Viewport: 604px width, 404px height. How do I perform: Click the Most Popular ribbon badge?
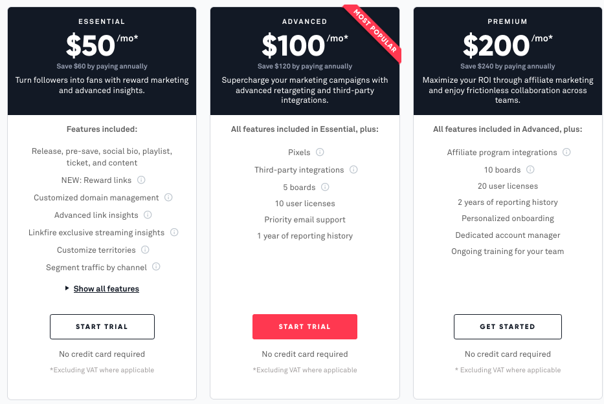click(x=375, y=31)
